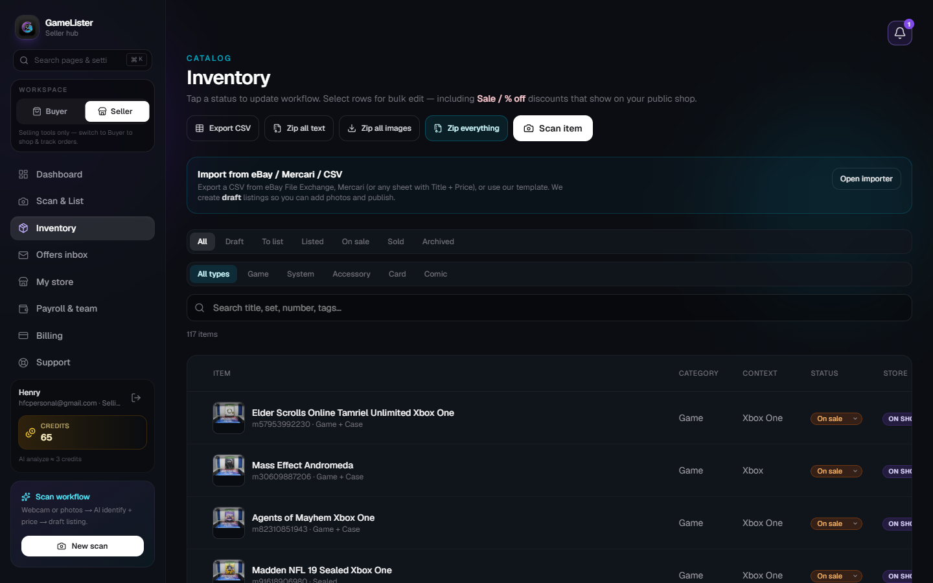Image resolution: width=933 pixels, height=583 pixels.
Task: Open Payroll & team page
Action: [82, 309]
